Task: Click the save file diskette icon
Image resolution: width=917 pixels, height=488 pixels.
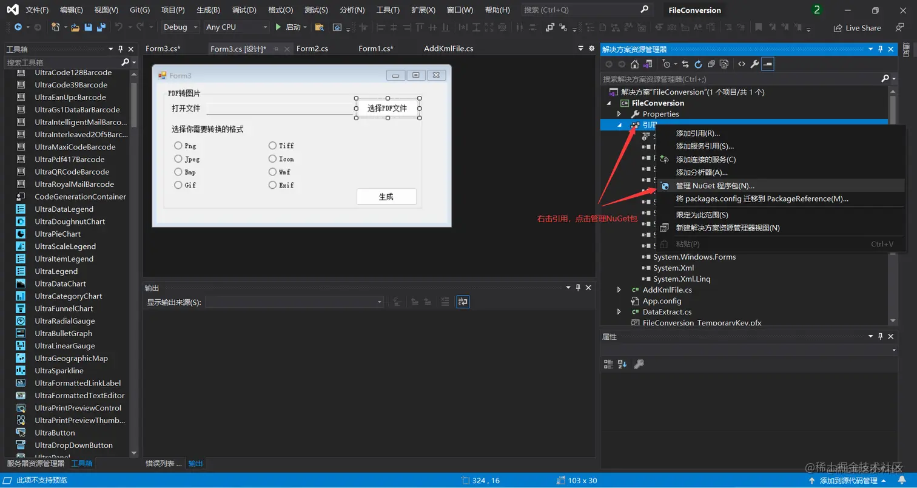Action: [x=89, y=27]
